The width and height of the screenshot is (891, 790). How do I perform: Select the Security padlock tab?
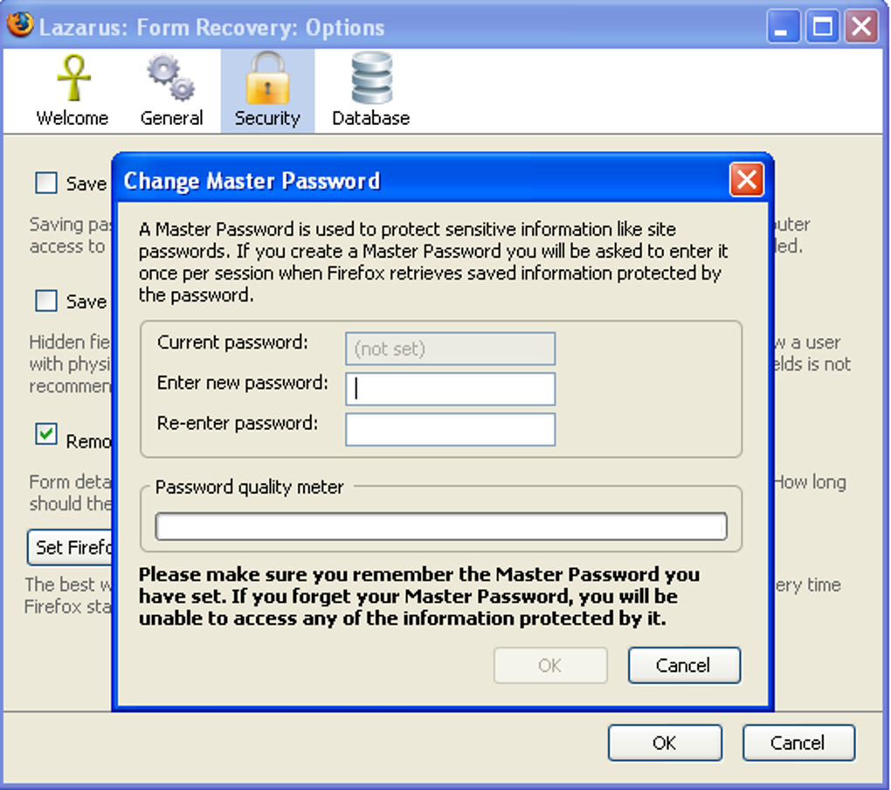pyautogui.click(x=267, y=91)
